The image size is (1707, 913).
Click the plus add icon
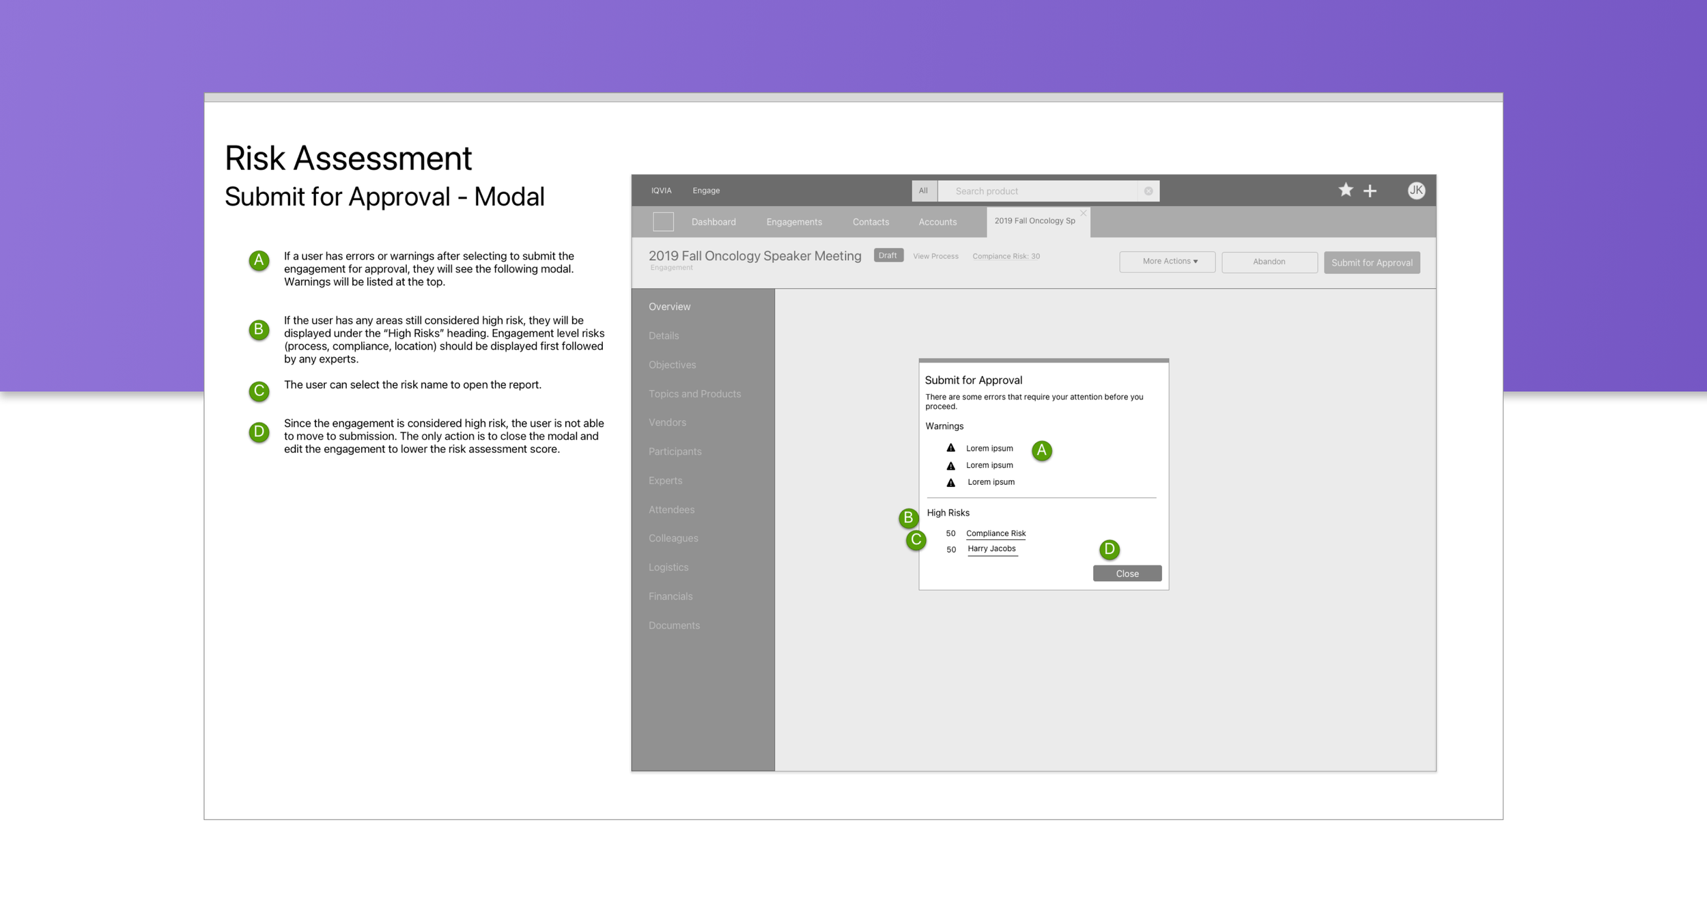pos(1370,191)
